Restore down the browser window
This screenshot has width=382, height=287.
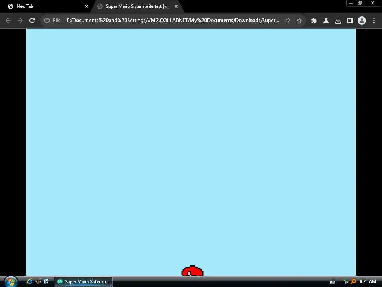click(360, 3)
